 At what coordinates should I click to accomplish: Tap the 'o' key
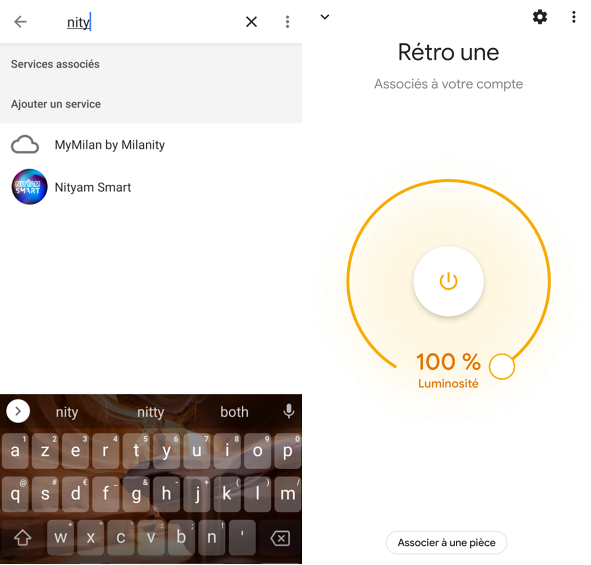pyautogui.click(x=257, y=451)
